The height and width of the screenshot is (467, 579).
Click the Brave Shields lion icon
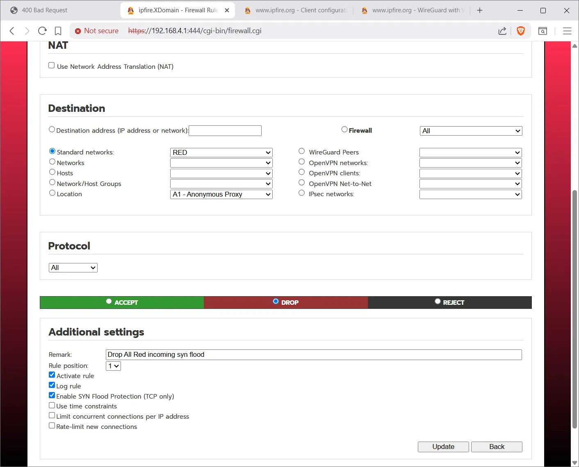[x=521, y=31]
